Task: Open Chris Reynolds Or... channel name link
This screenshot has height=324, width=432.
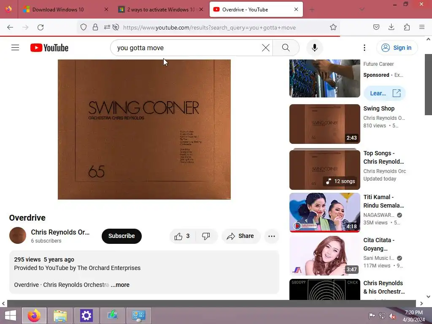Action: (60, 232)
